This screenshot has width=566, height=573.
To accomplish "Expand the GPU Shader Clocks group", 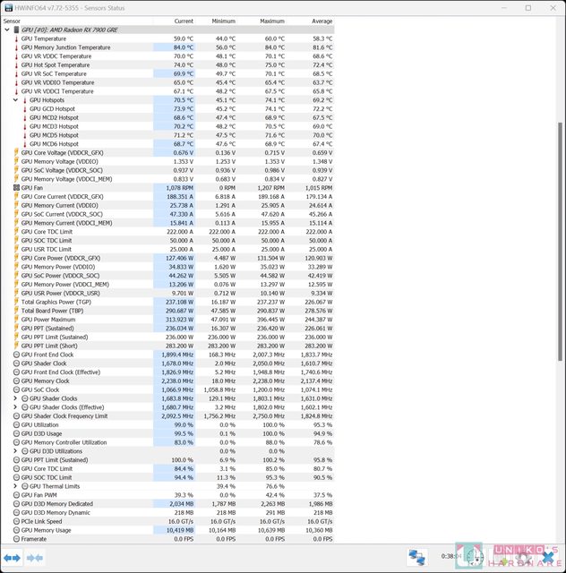I will 15,398.
